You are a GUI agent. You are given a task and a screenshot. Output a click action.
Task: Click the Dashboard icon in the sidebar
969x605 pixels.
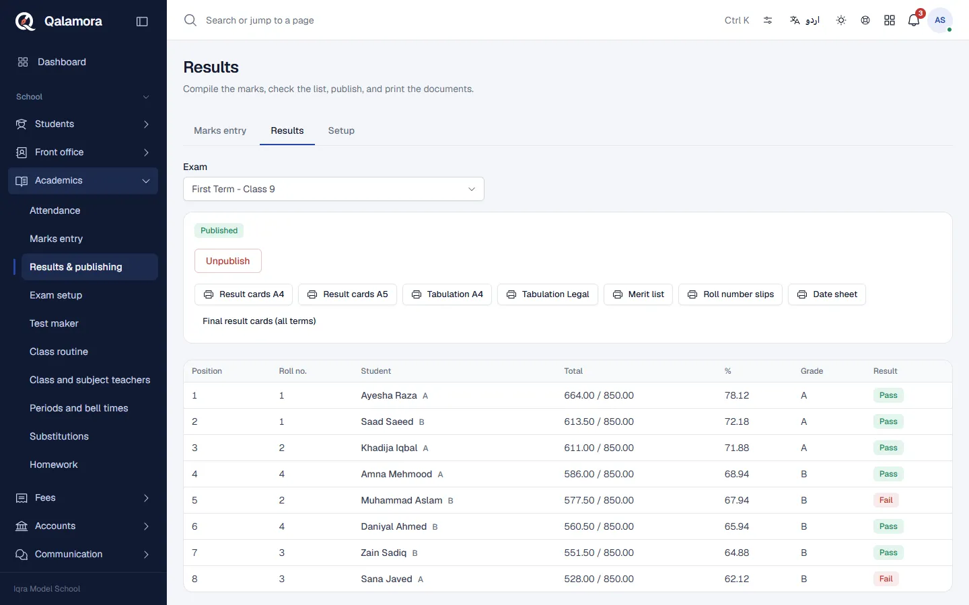pyautogui.click(x=23, y=62)
